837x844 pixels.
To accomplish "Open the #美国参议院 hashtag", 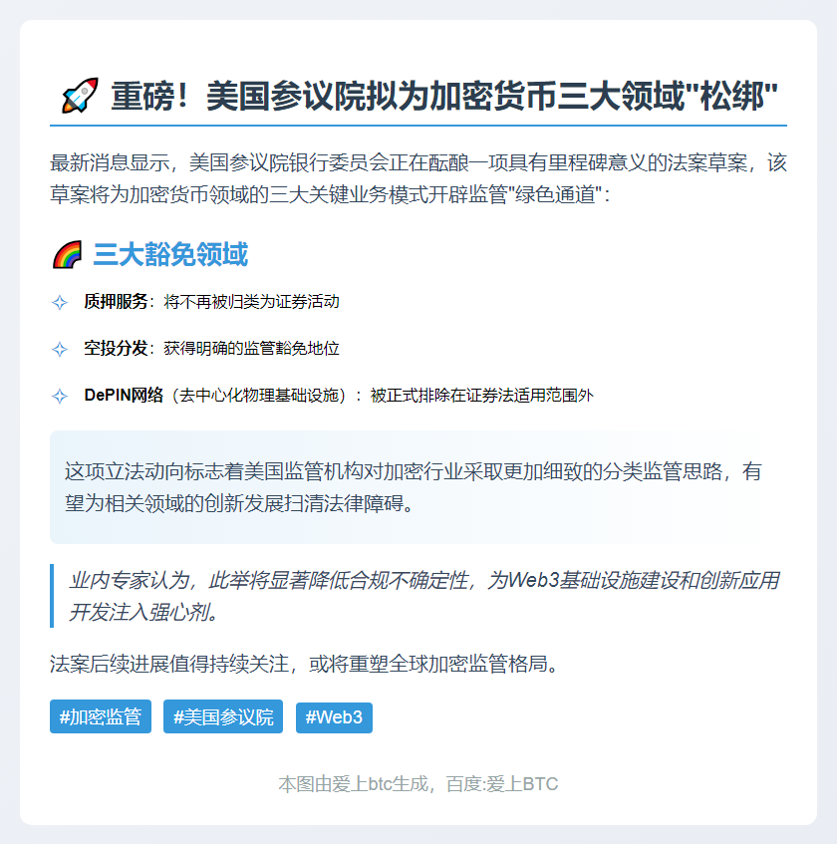I will 223,716.
